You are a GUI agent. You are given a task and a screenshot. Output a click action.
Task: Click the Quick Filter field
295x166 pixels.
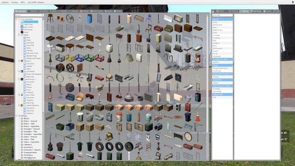(x=222, y=15)
